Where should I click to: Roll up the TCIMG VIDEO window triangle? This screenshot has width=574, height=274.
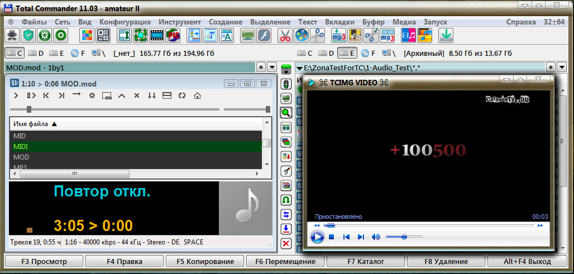click(x=522, y=79)
